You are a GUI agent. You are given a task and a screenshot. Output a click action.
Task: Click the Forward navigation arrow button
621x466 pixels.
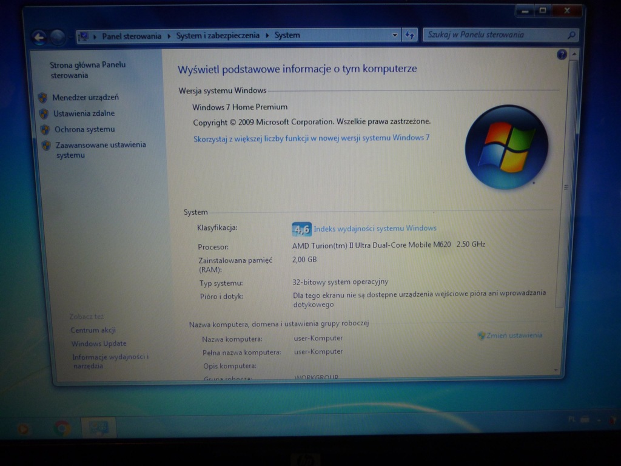pyautogui.click(x=58, y=37)
